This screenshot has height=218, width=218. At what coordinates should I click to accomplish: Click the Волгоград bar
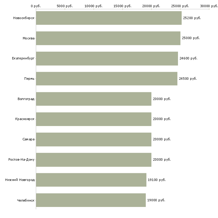tap(93, 99)
